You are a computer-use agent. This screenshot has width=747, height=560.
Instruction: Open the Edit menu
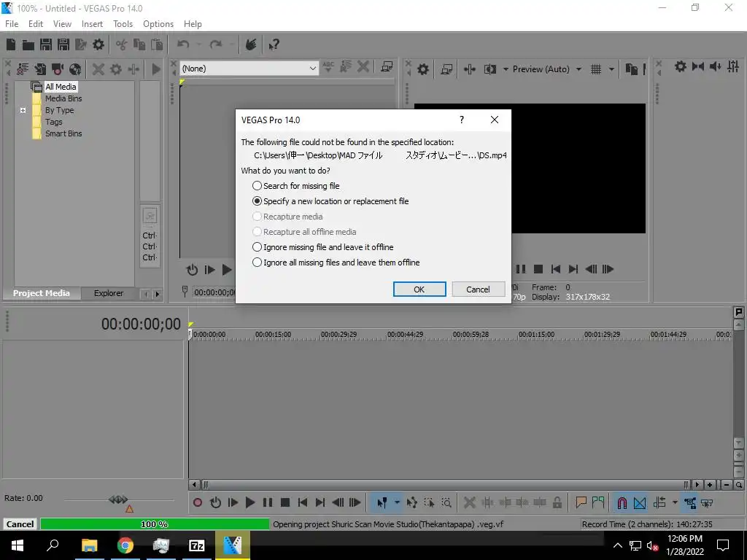36,24
